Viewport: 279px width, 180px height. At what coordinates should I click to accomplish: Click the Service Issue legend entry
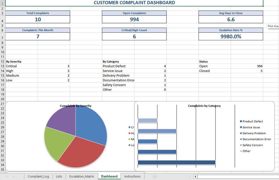pyautogui.click(x=250, y=127)
